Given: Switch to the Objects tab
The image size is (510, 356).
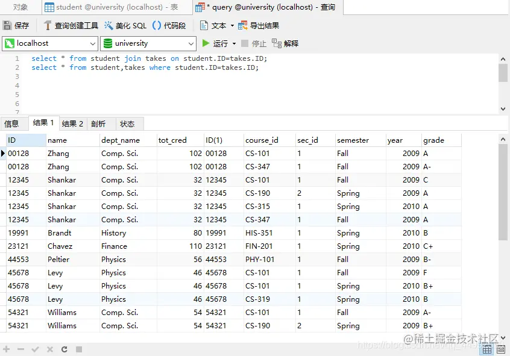Looking at the screenshot, I should [x=20, y=7].
